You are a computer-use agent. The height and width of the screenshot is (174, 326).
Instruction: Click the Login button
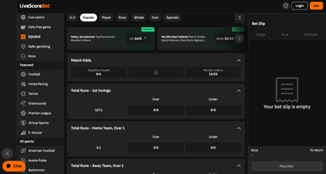point(300,6)
